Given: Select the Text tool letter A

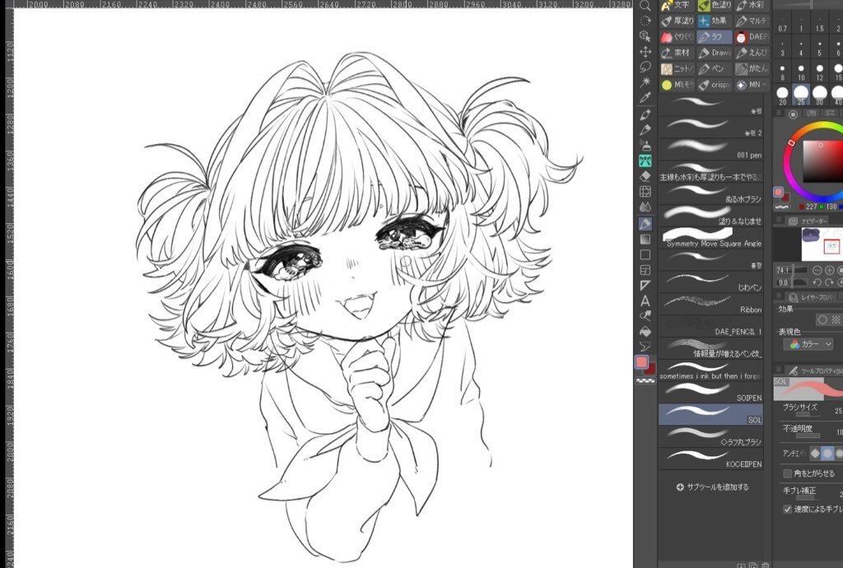Looking at the screenshot, I should [x=645, y=301].
